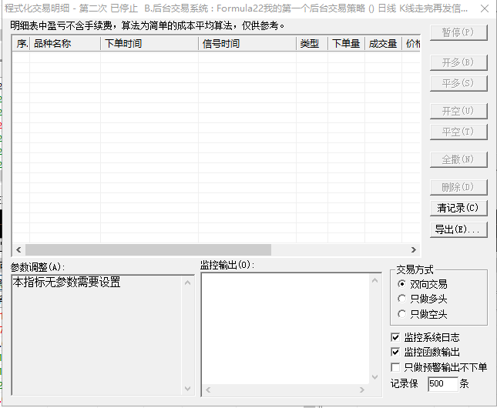Sort by 成交量 column header
The height and width of the screenshot is (408, 497).
point(383,44)
